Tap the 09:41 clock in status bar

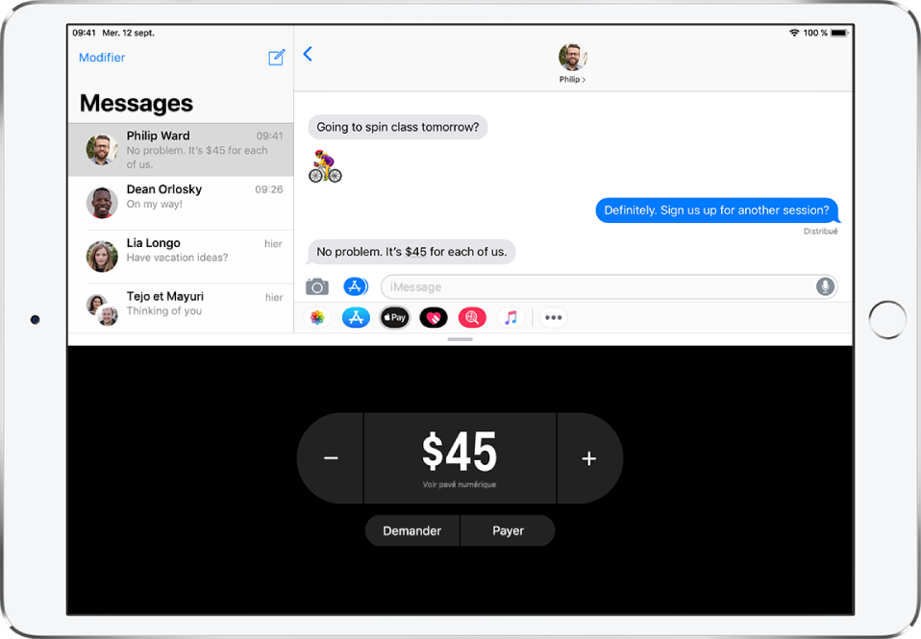pyautogui.click(x=84, y=33)
